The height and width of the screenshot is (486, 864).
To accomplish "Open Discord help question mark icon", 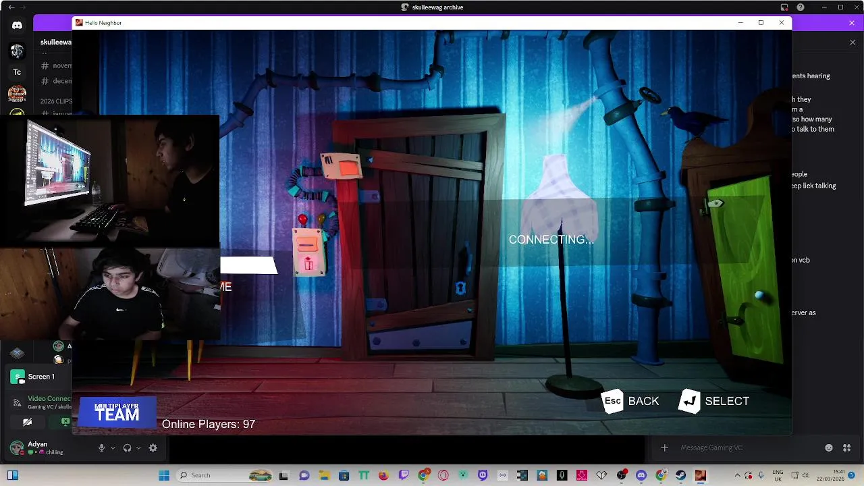I will 801,7.
